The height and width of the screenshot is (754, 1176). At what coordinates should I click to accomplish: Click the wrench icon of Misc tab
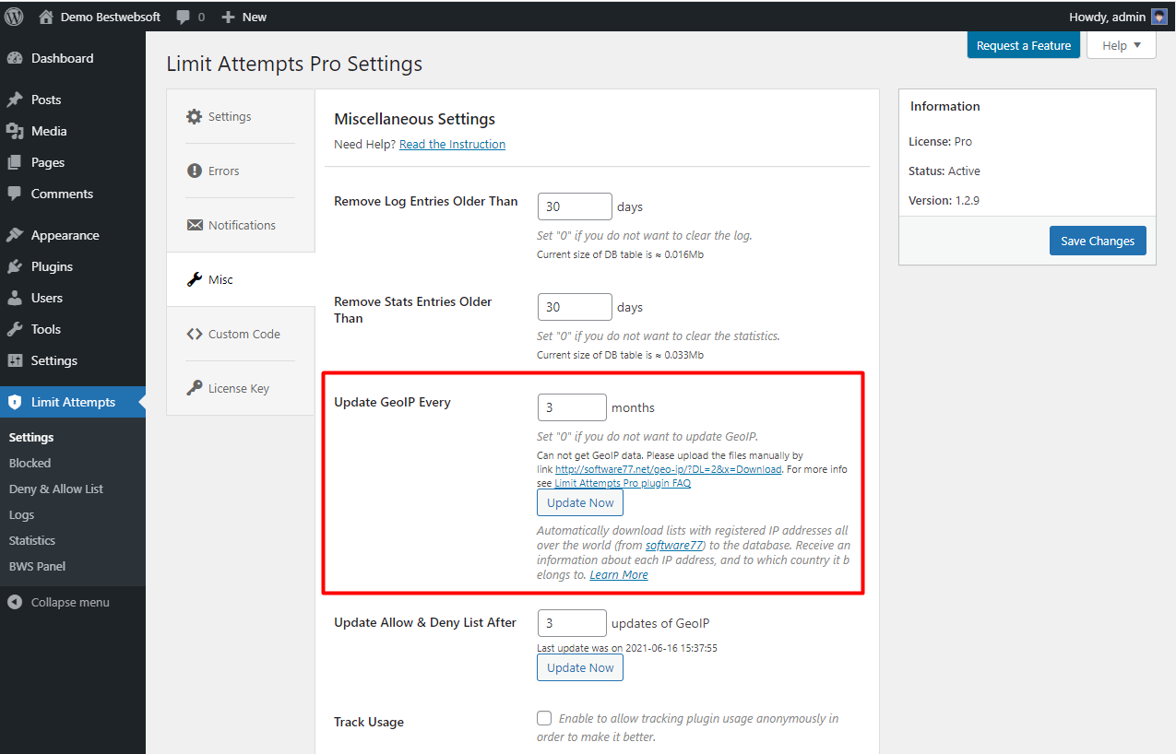[x=194, y=279]
